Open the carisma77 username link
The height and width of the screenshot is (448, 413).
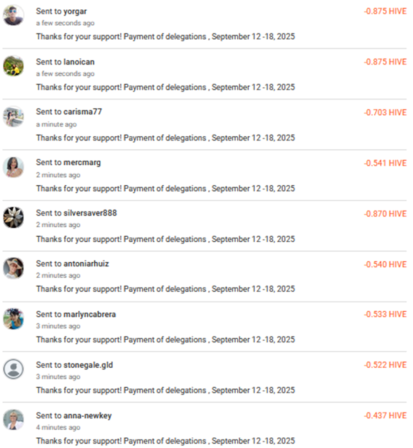point(83,112)
